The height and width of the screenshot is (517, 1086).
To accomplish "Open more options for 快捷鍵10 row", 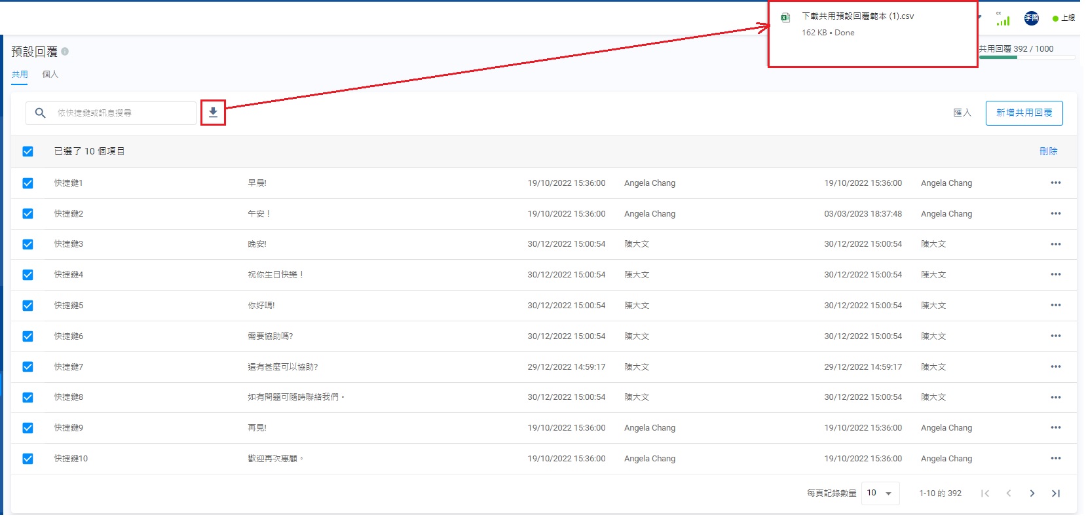I will click(1056, 459).
